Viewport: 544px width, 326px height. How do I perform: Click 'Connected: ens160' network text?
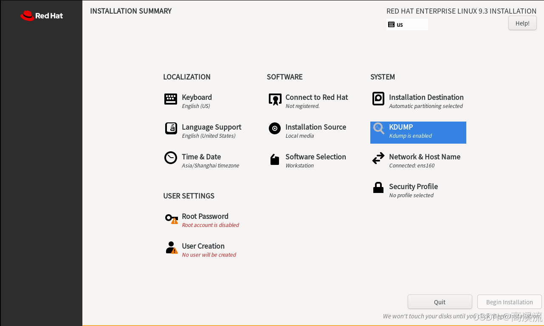point(412,166)
